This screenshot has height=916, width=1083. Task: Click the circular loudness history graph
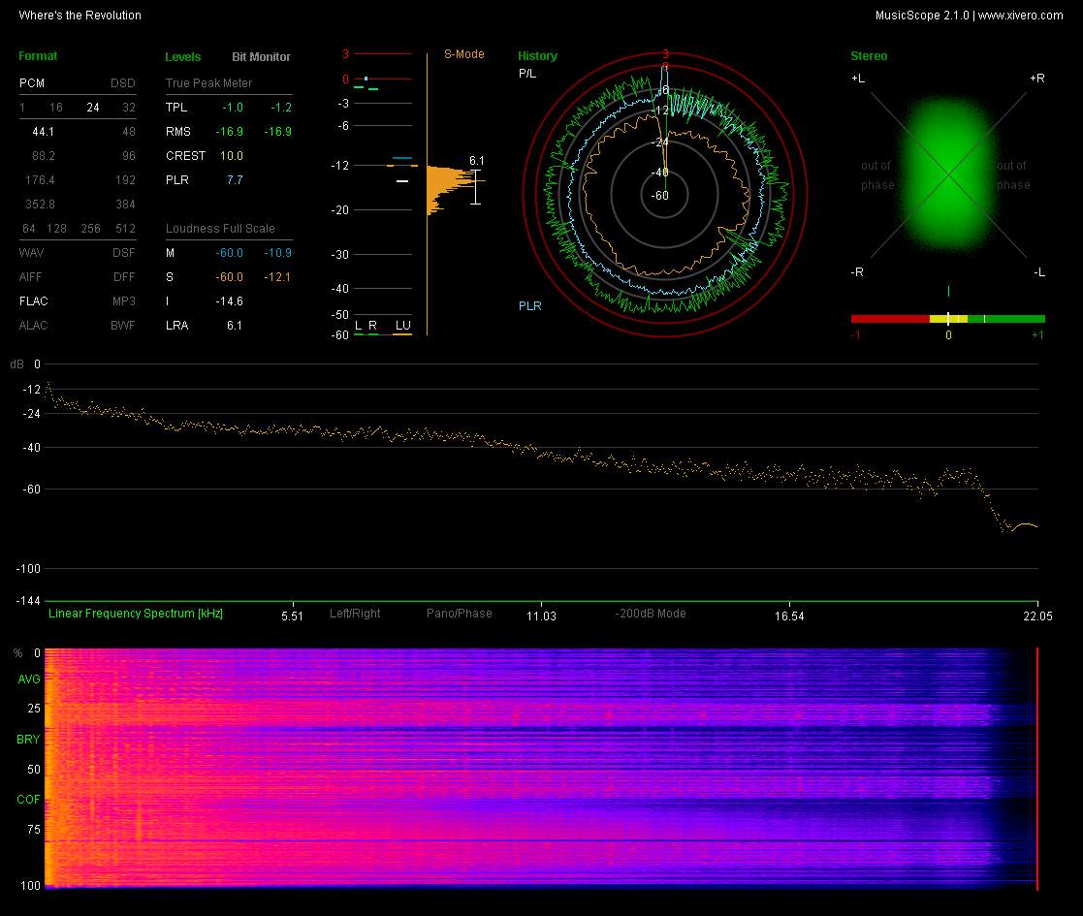point(665,194)
